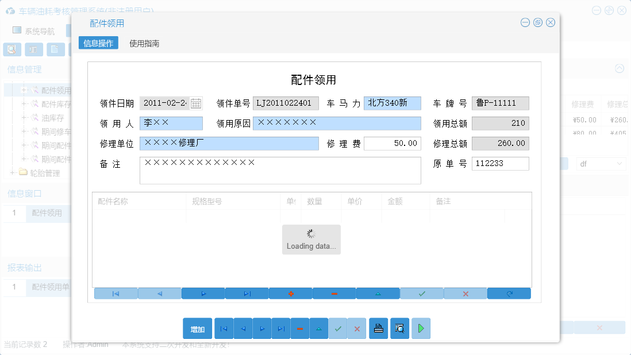631x355 pixels.
Task: Click the 领用人 input field showing 李××
Action: point(172,123)
